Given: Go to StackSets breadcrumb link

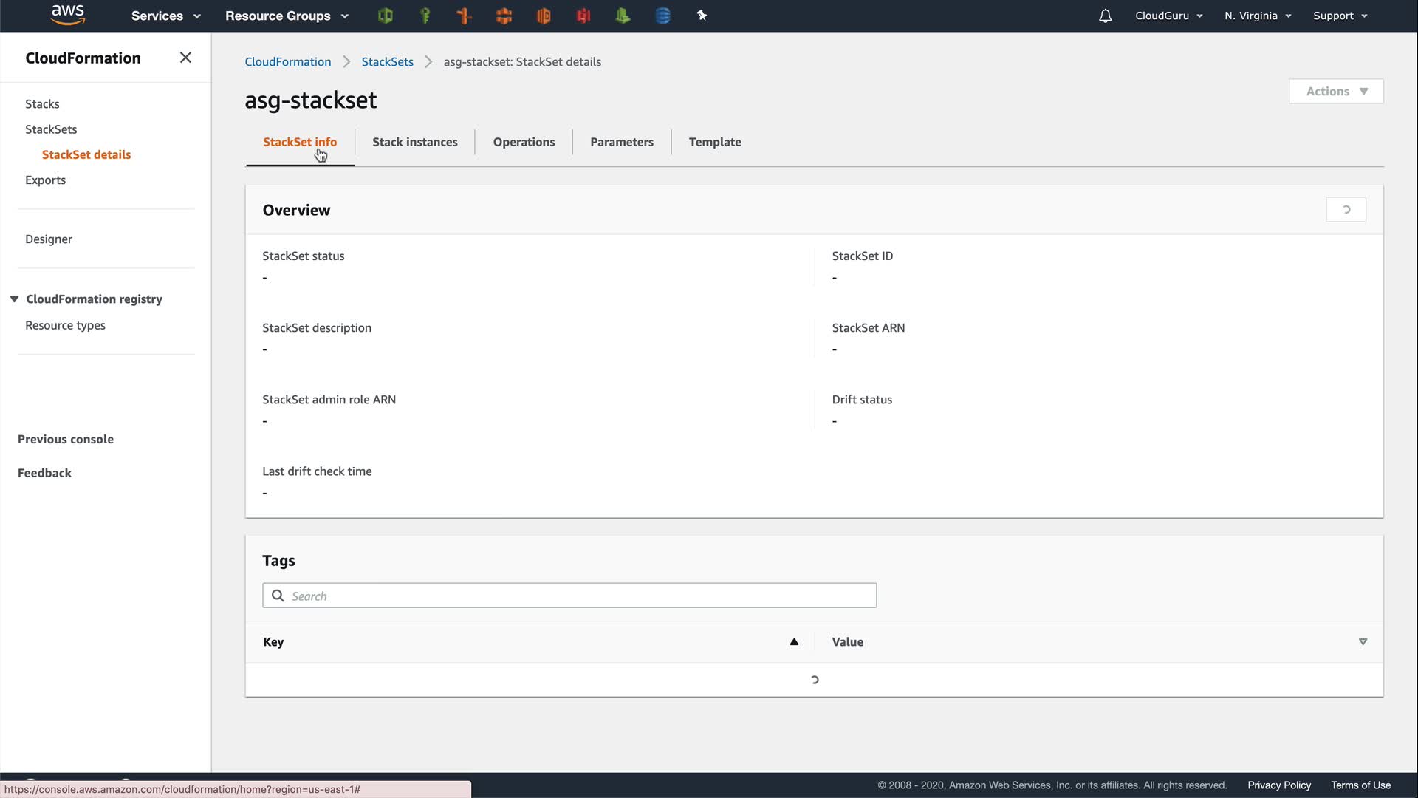Looking at the screenshot, I should [x=387, y=62].
